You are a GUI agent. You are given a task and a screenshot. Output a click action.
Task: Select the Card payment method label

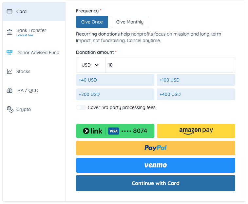[x=21, y=11]
